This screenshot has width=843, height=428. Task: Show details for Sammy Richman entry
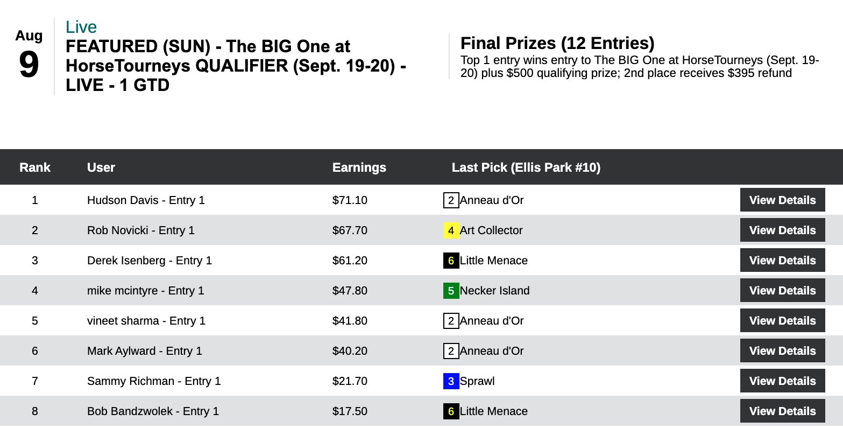(782, 381)
